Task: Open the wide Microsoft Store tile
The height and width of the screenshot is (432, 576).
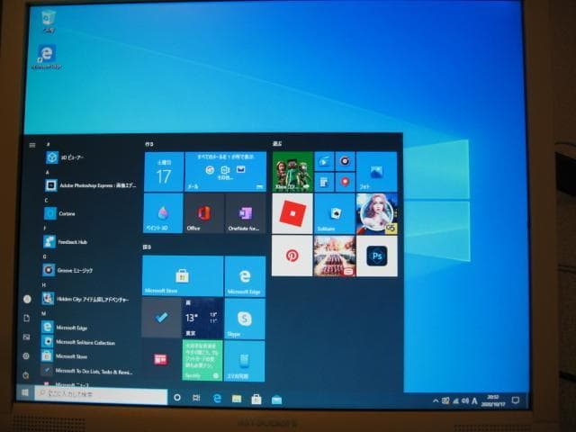Action: (183, 276)
